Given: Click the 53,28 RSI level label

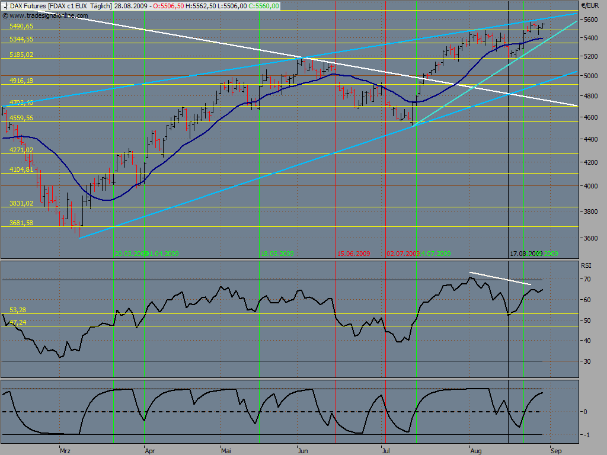Looking at the screenshot, I should click(18, 310).
